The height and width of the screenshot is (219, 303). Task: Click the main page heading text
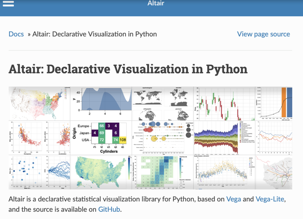click(128, 69)
